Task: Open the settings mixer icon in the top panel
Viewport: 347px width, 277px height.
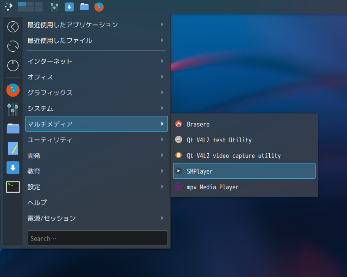Action: 55,7
